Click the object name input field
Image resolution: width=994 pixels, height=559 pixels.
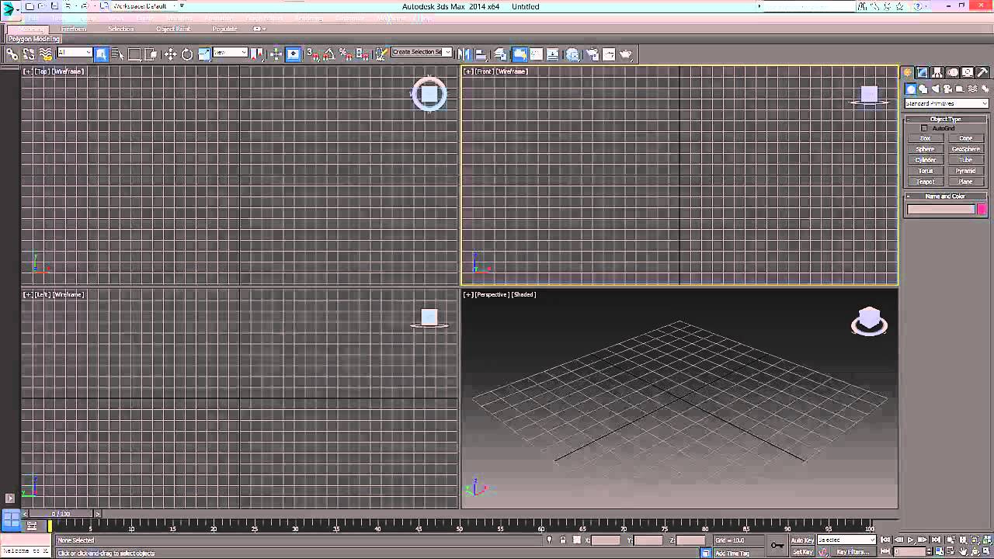tap(940, 210)
